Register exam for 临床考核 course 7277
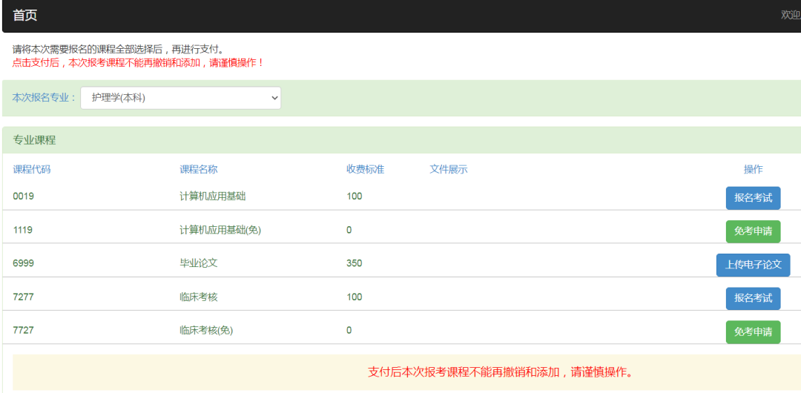This screenshot has height=393, width=801. (753, 298)
